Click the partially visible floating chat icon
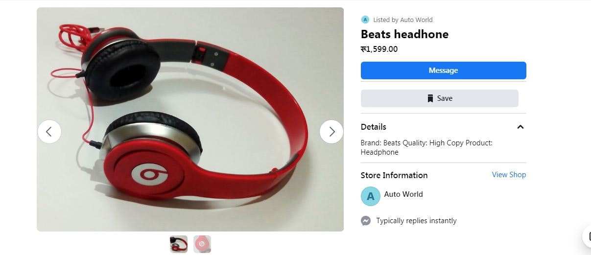This screenshot has height=255, width=591. (587, 236)
